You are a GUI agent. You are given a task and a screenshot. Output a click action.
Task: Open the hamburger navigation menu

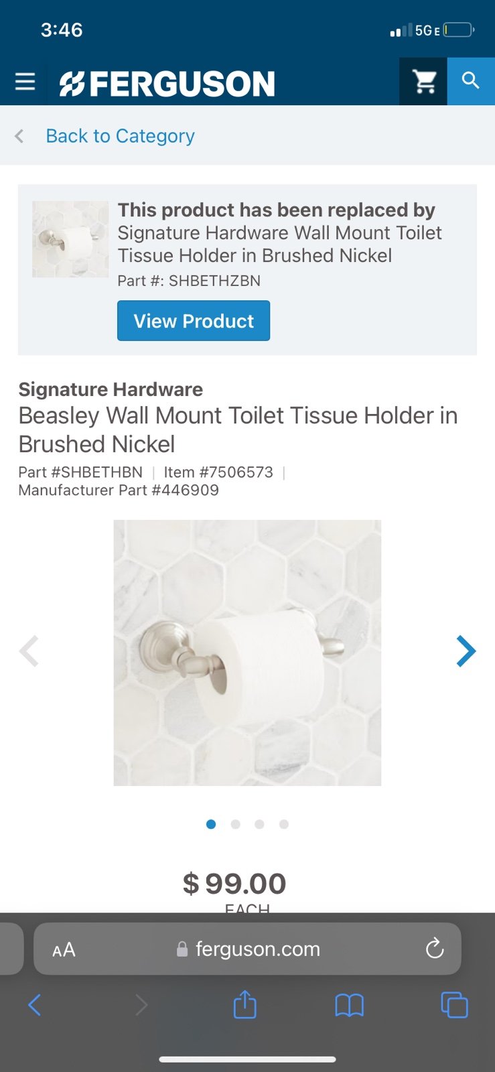tap(25, 82)
